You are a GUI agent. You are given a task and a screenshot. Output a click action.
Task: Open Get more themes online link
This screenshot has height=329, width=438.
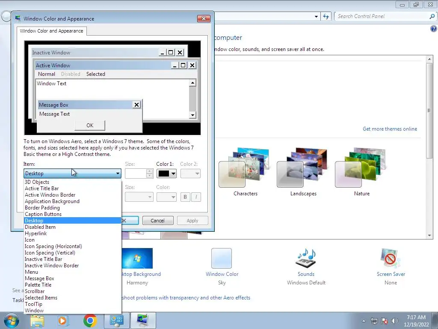[x=390, y=129]
